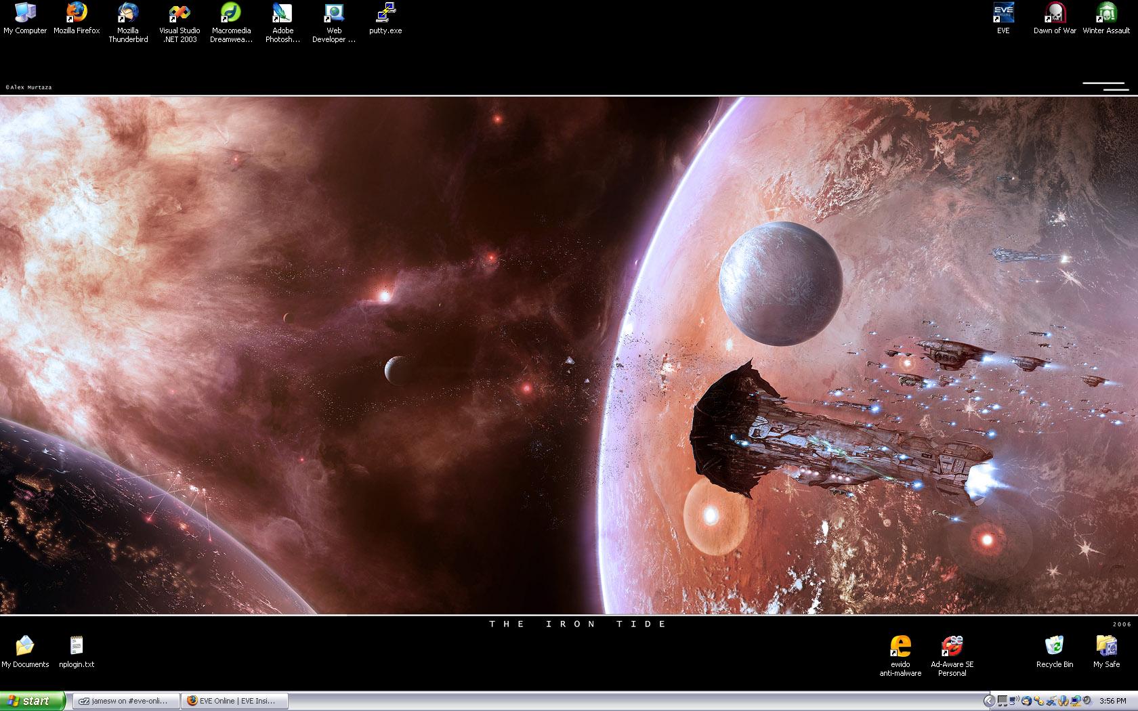Screen dimensions: 1138x711
Task: Click the wireless network tray icon
Action: (x=1014, y=701)
